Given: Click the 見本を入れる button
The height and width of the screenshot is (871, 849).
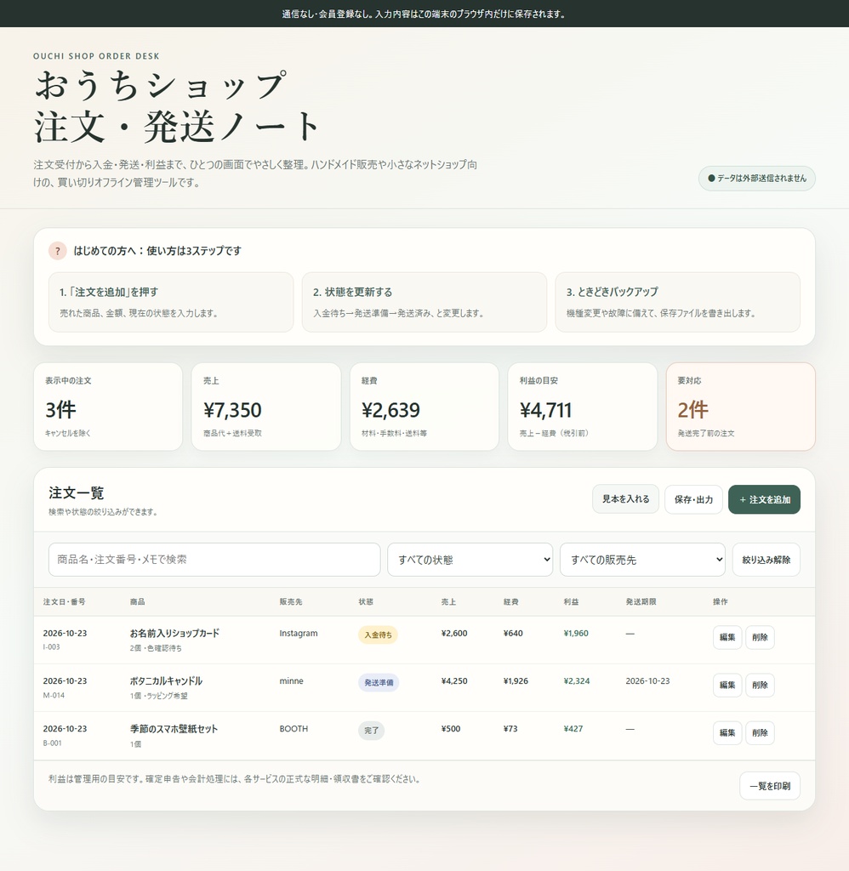Looking at the screenshot, I should click(x=625, y=498).
